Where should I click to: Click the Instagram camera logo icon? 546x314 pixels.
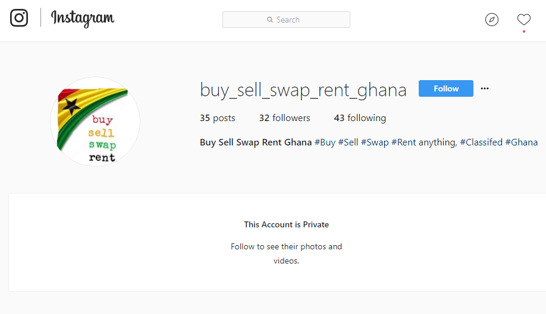coord(19,18)
